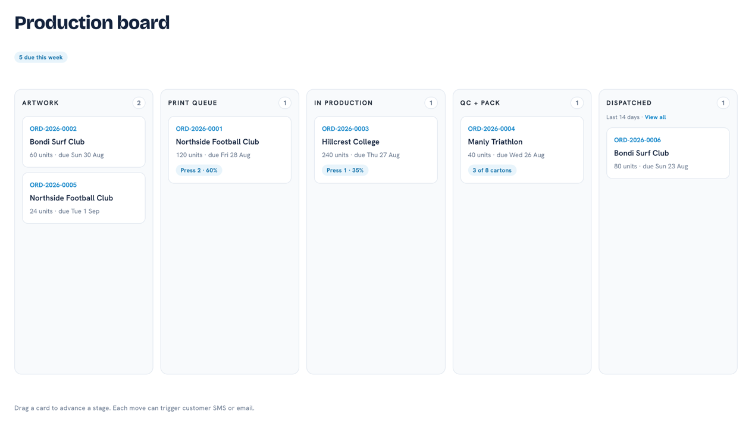Click the "Production board" page title

(92, 23)
